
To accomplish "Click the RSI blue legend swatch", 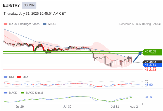I will click(6, 77).
